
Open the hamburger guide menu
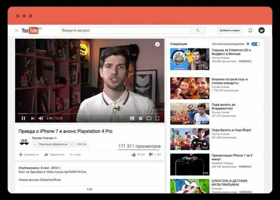17,30
